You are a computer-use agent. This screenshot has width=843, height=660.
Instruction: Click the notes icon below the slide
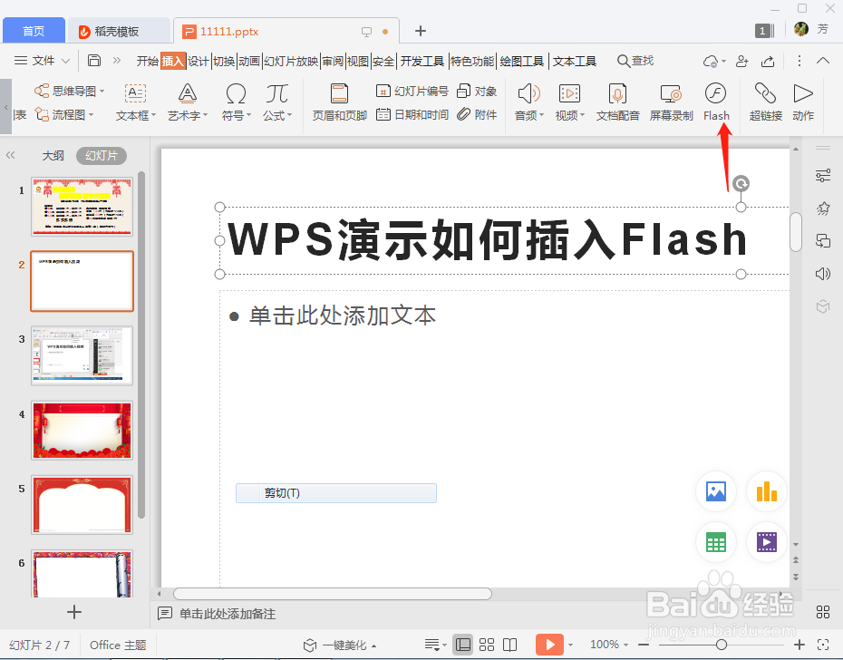pos(164,613)
